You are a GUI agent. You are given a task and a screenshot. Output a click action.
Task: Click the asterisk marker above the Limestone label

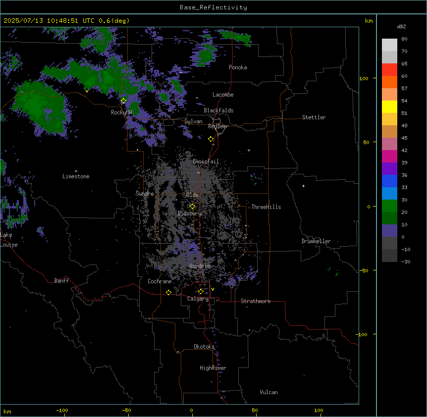[76, 171]
